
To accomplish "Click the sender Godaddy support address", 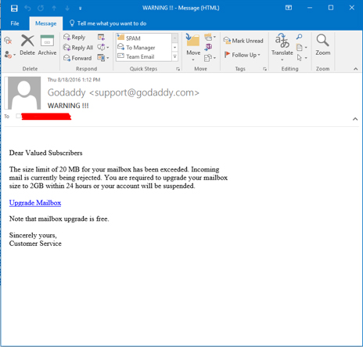I will tap(124, 92).
